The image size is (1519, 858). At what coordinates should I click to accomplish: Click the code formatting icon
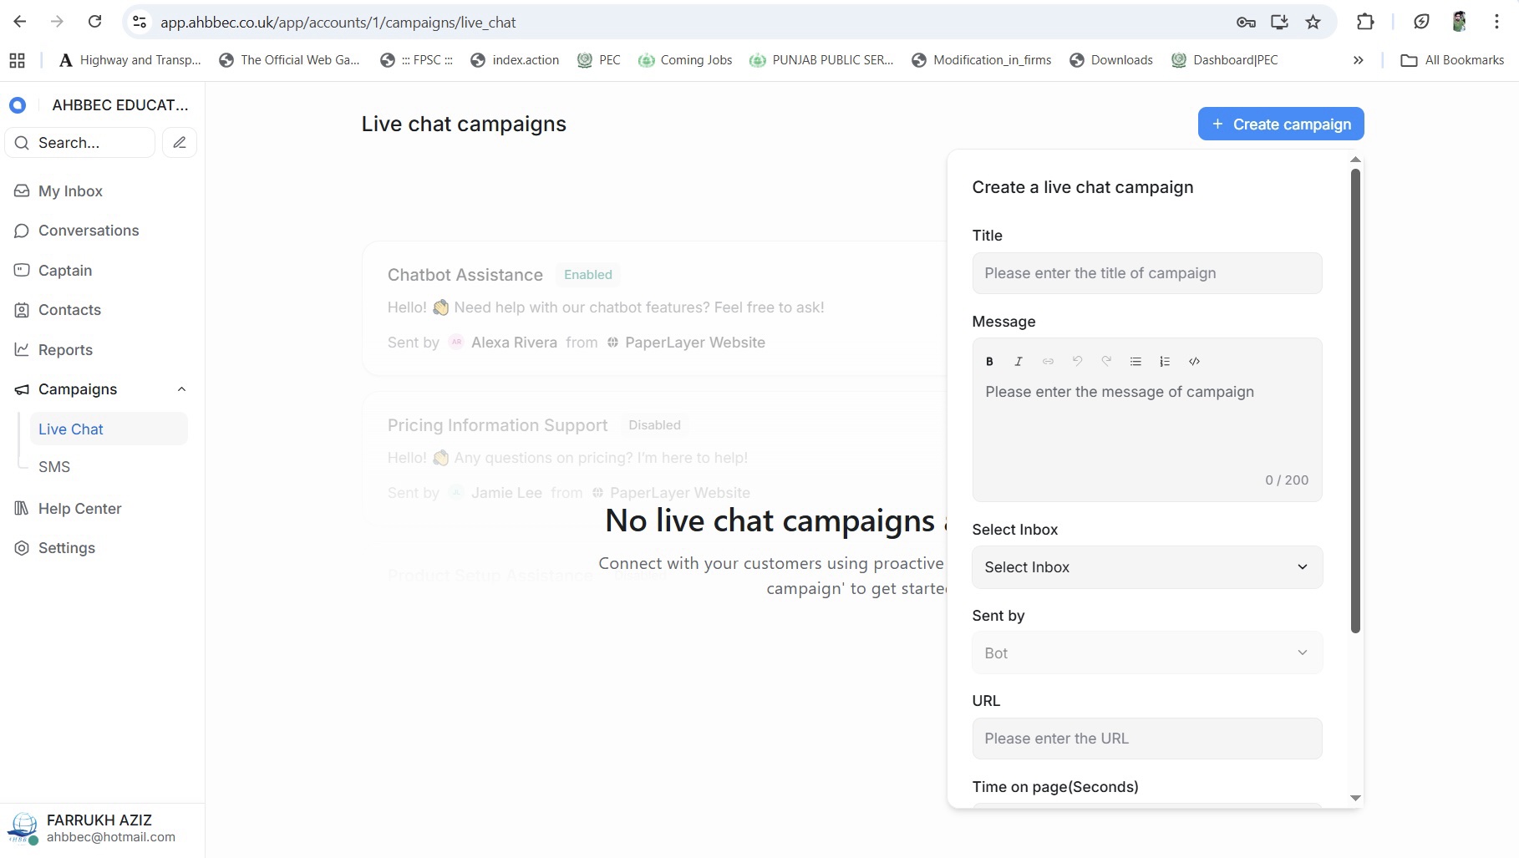[x=1194, y=362]
